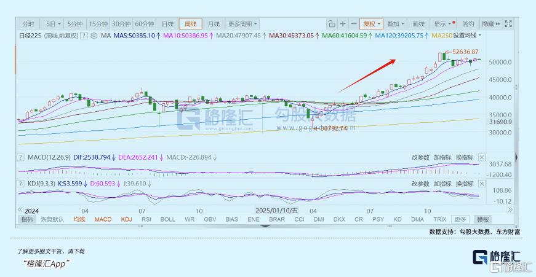Image resolution: width=536 pixels, height=277 pixels.
Task: Click 换指标 in KDJ panel
Action: pyautogui.click(x=465, y=183)
